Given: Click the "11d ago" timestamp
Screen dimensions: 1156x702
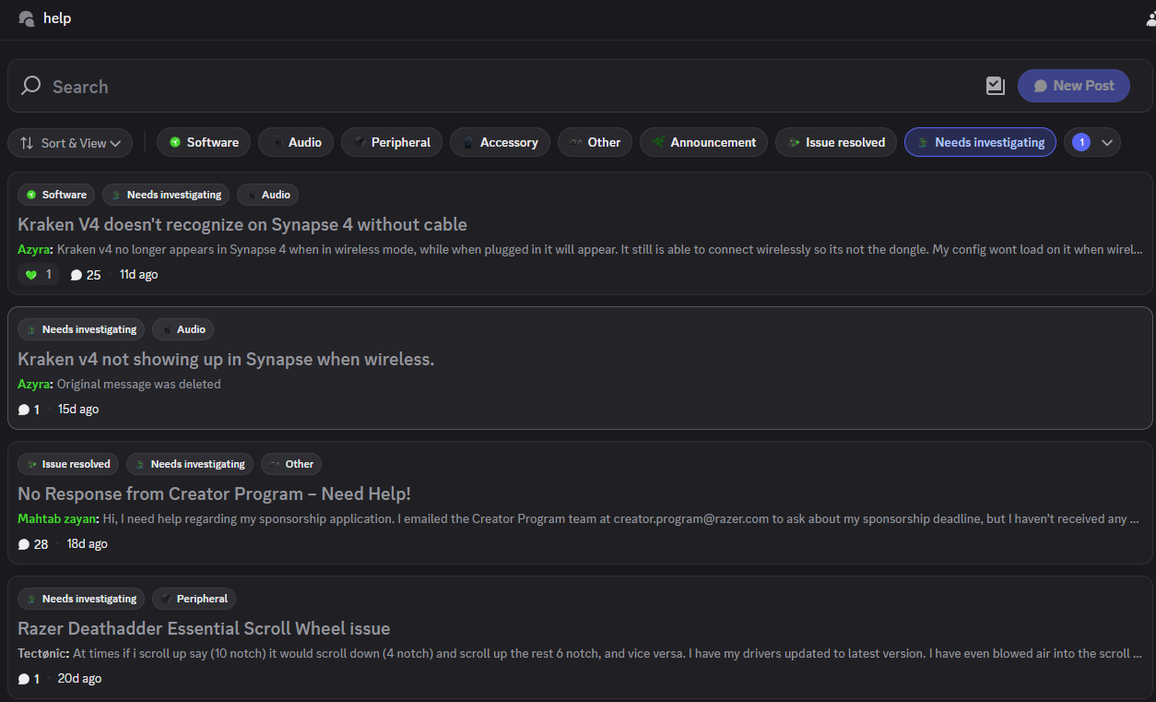Looking at the screenshot, I should pyautogui.click(x=138, y=275).
